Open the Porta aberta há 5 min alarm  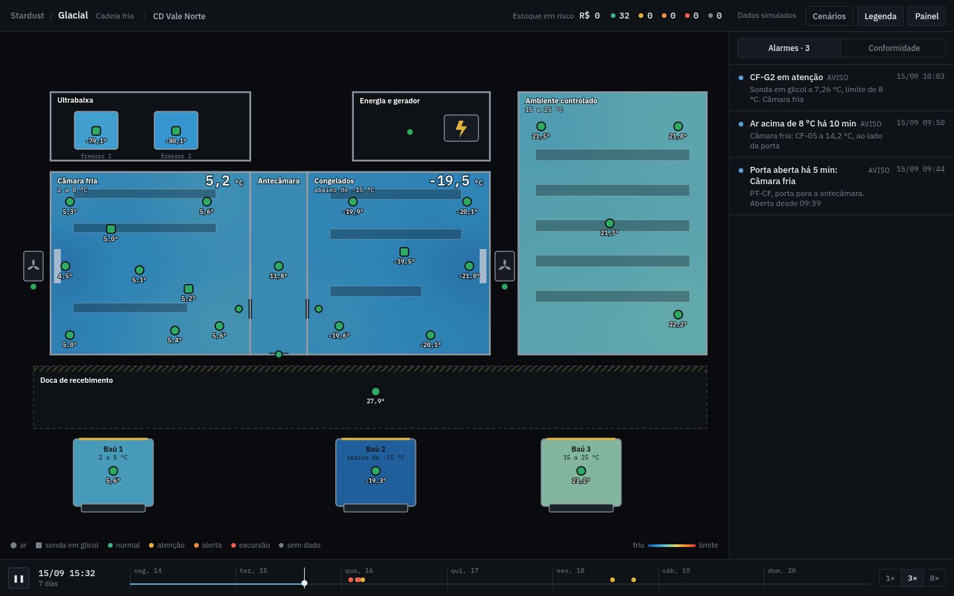pos(841,186)
